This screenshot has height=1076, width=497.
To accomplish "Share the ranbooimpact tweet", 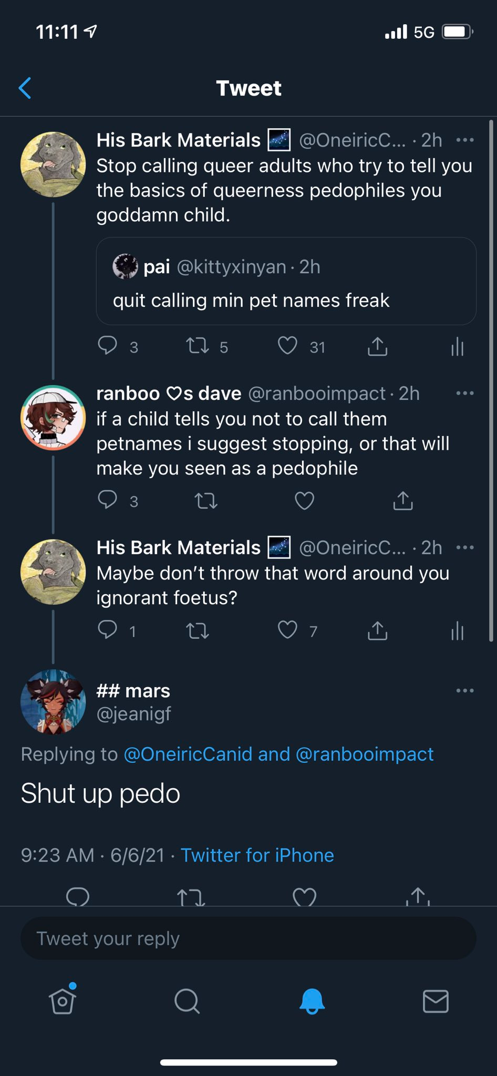I will (x=403, y=501).
